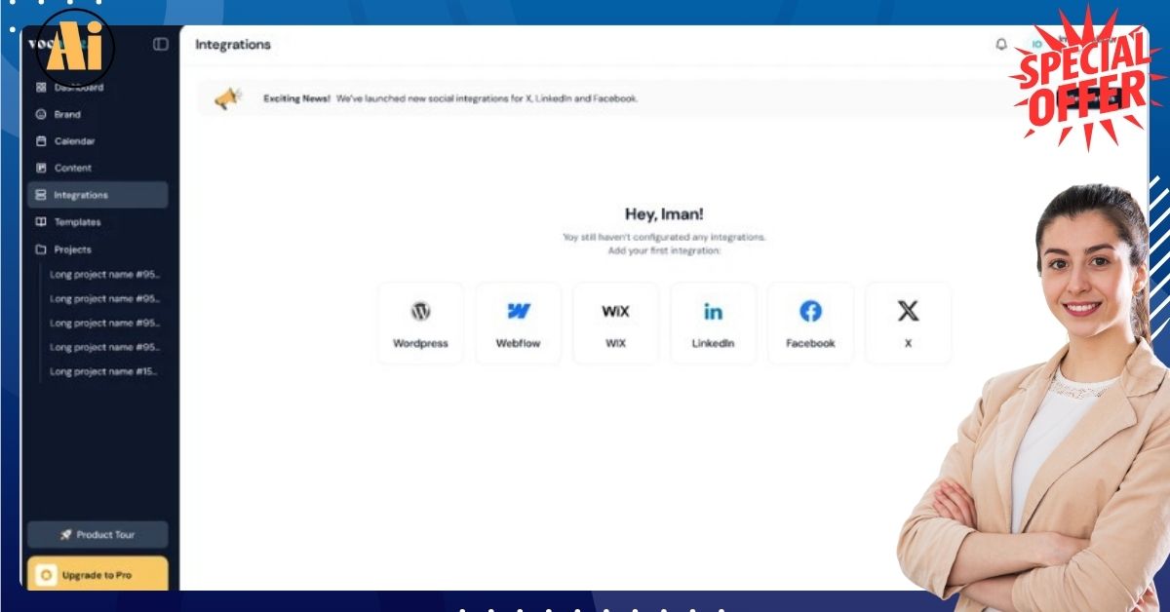Click Upgrade to Pro
The image size is (1170, 612).
point(97,575)
